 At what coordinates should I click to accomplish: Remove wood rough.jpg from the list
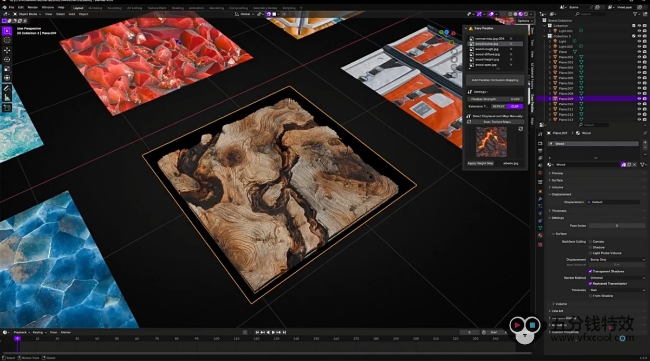[x=511, y=49]
